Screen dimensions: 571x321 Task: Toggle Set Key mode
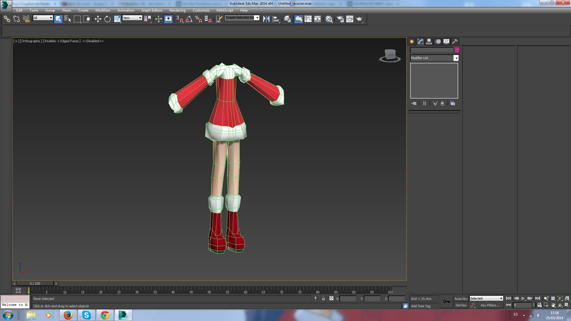461,305
